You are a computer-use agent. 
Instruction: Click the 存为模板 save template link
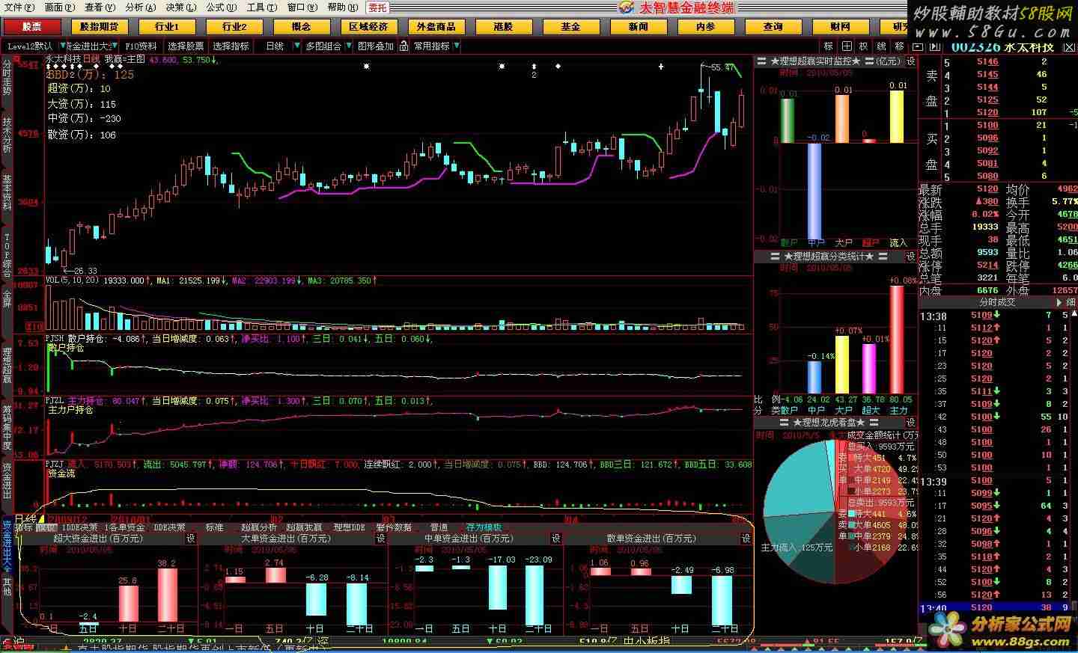click(484, 527)
